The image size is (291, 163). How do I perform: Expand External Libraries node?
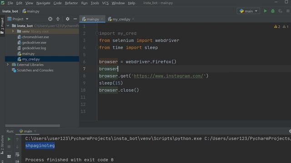[8, 64]
